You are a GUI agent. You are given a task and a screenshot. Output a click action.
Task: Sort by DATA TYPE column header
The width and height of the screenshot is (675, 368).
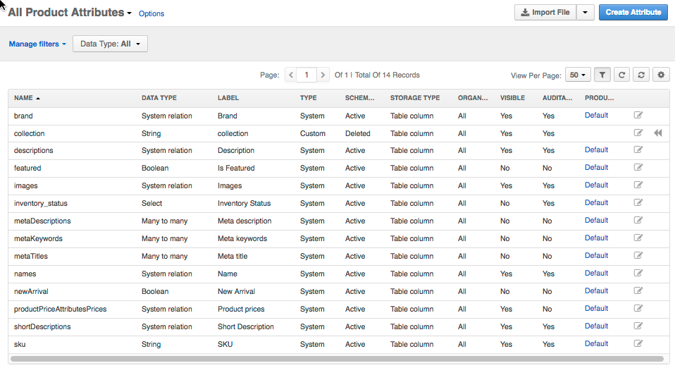pyautogui.click(x=159, y=98)
